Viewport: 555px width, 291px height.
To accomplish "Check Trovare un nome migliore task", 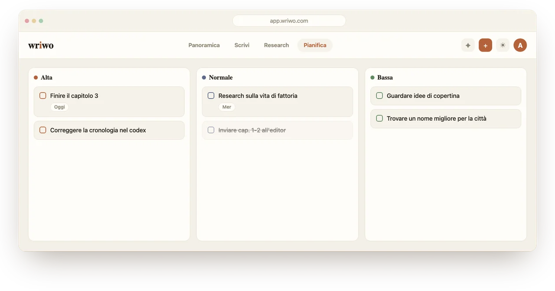I will click(379, 118).
